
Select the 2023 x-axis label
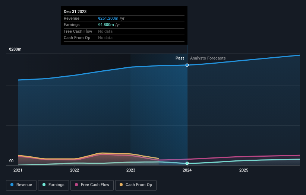tap(131, 170)
